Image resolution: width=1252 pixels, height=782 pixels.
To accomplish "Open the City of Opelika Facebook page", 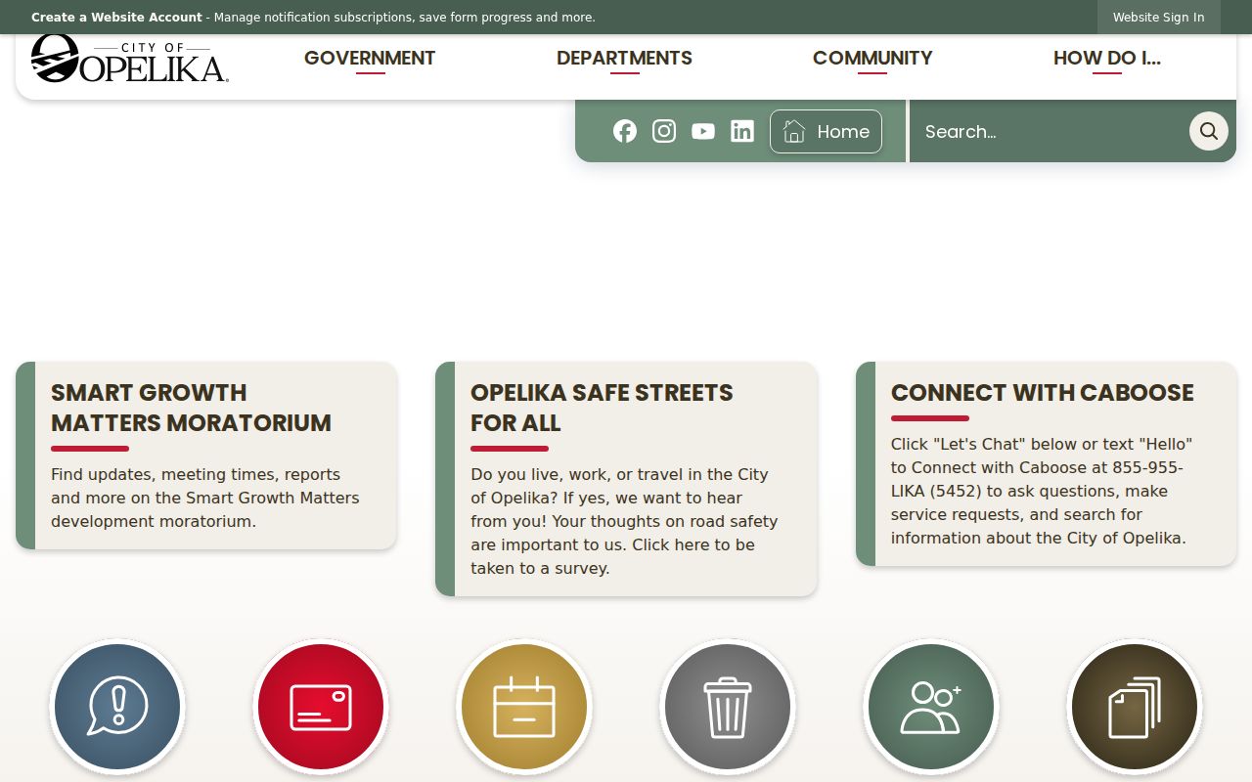I will 625,131.
